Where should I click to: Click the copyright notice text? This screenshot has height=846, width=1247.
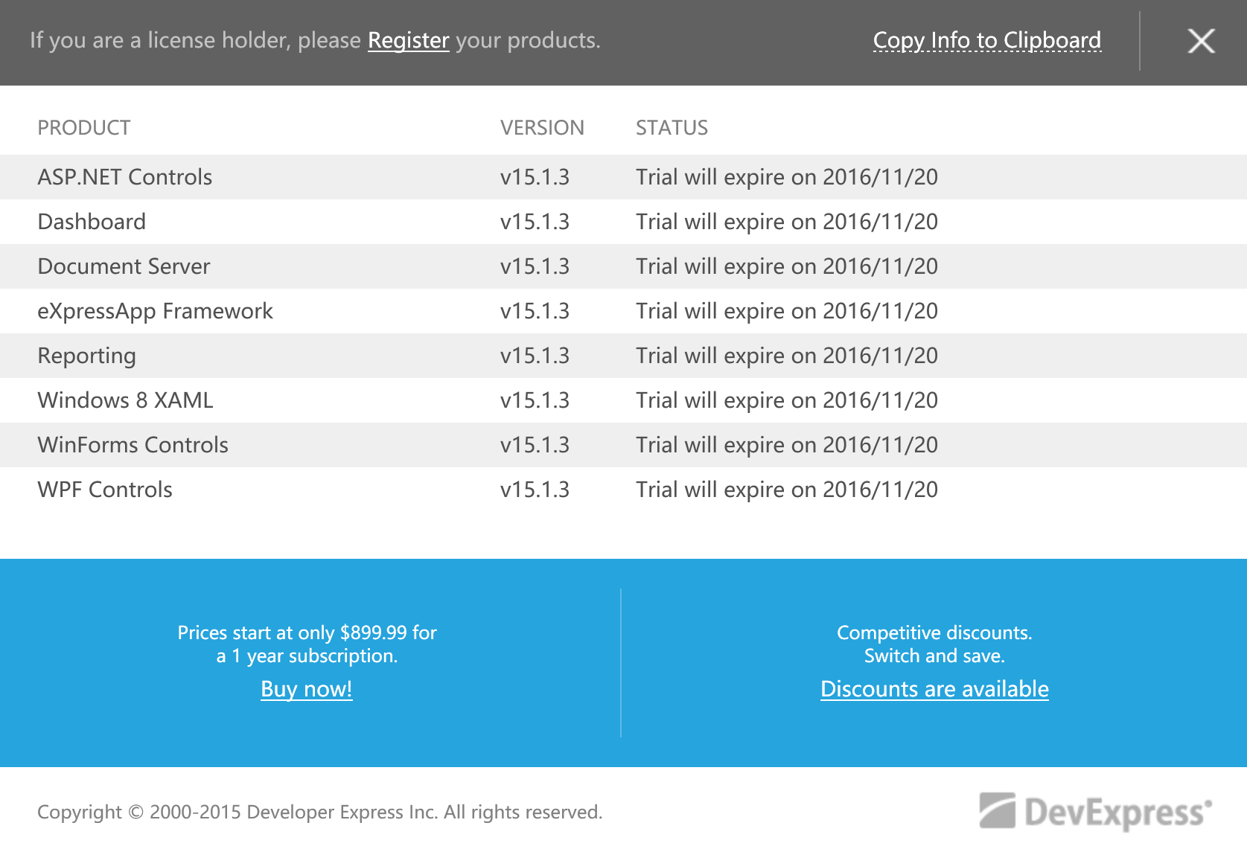pyautogui.click(x=319, y=812)
